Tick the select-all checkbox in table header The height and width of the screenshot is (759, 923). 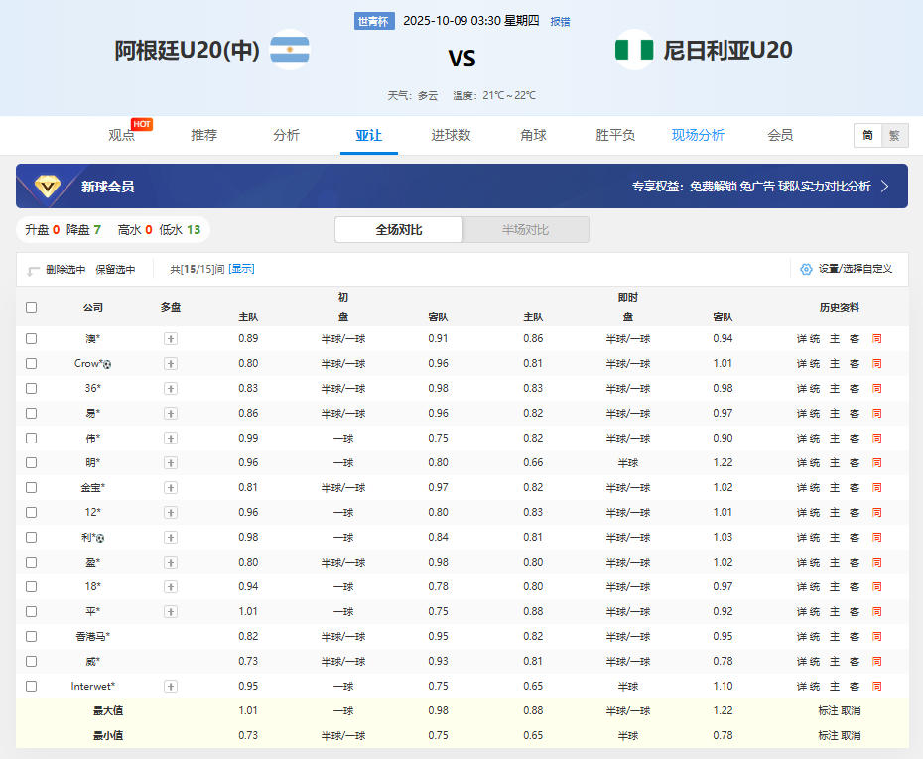pos(31,307)
